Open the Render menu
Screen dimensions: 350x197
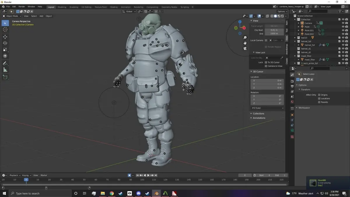[22, 6]
